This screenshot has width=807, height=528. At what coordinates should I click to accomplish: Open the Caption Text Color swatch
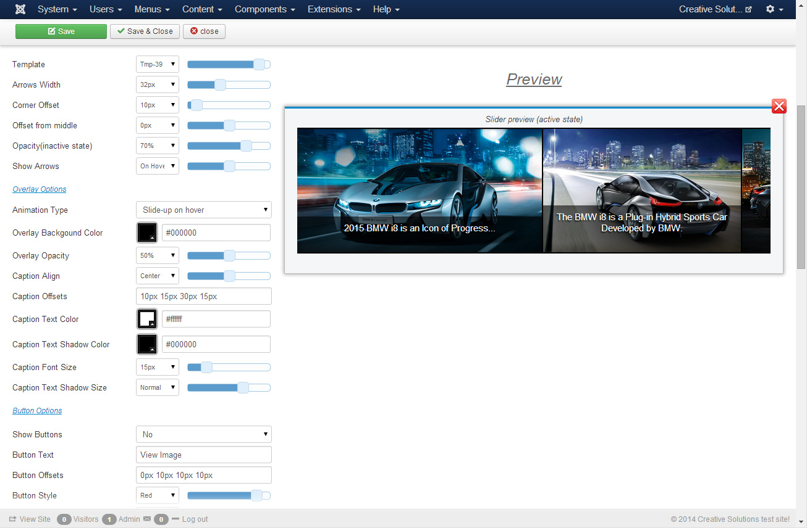[147, 319]
